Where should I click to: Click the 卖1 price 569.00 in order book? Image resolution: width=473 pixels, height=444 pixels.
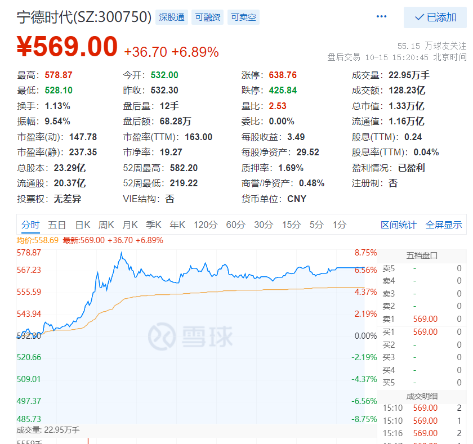pyautogui.click(x=425, y=319)
